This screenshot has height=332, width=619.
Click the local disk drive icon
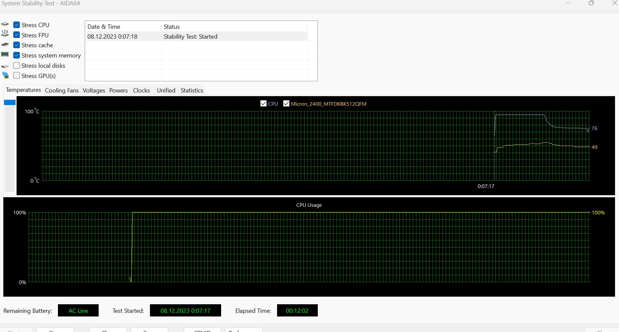pos(5,66)
